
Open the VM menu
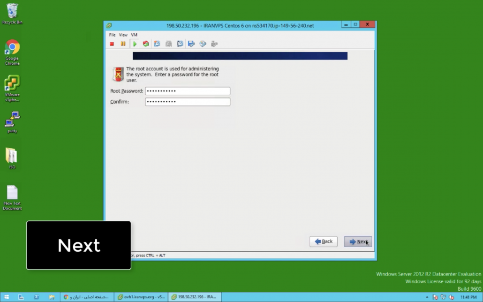click(134, 35)
